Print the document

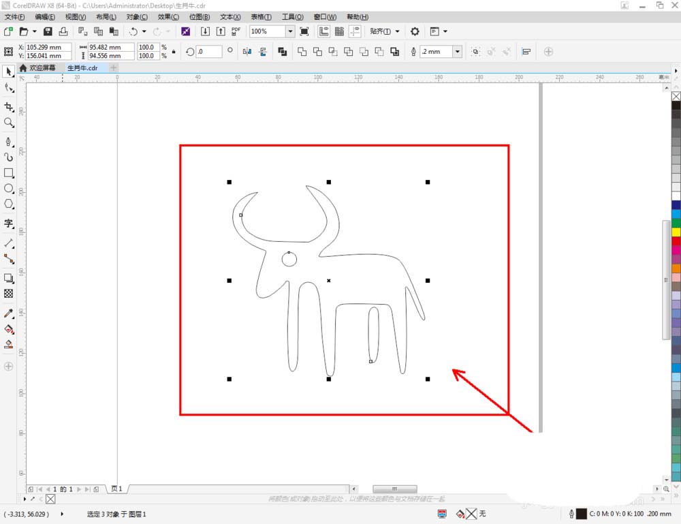click(63, 31)
